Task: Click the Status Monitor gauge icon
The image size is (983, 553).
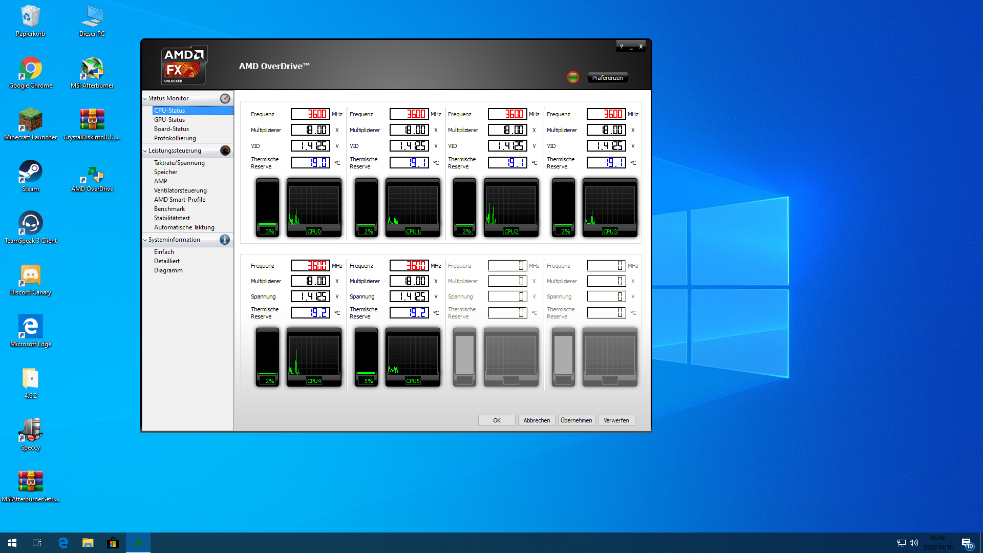Action: (225, 98)
